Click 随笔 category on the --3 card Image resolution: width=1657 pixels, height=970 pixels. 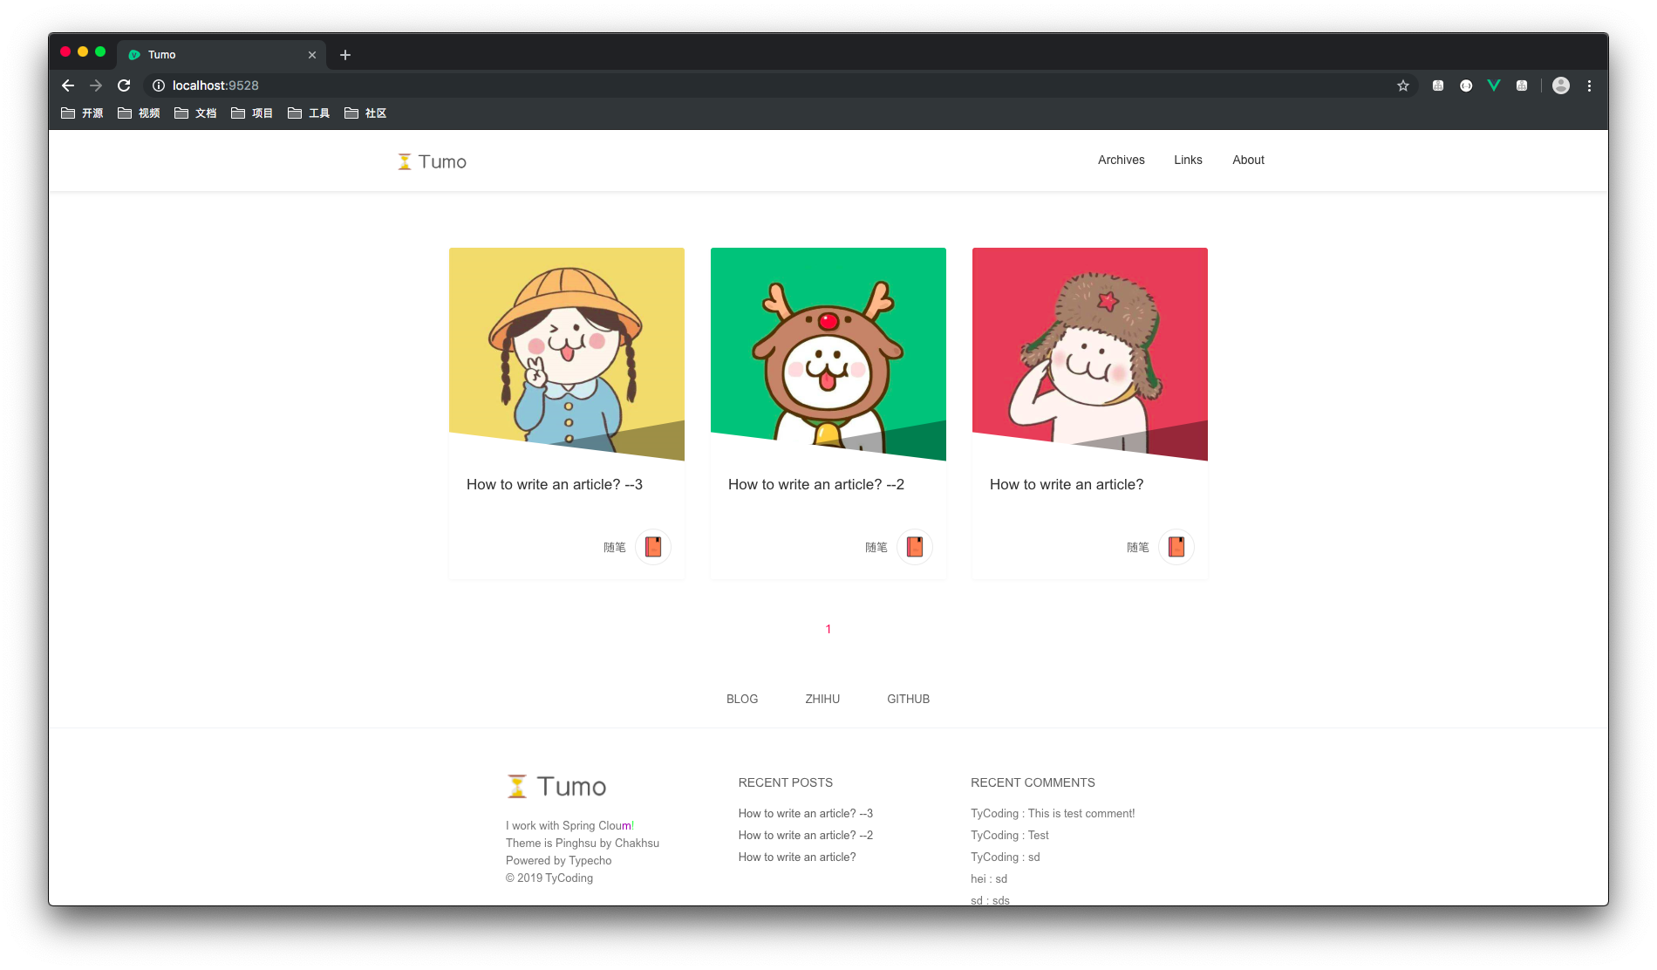coord(615,547)
